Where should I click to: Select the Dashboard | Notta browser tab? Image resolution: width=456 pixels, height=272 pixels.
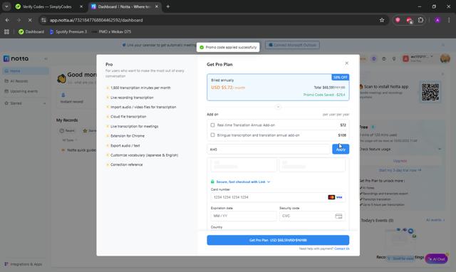[125, 6]
